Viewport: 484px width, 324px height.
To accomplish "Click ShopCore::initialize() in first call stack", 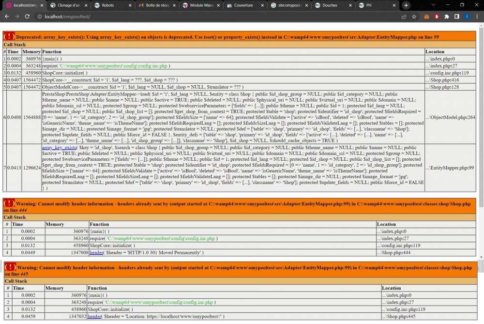I will 64,73.
